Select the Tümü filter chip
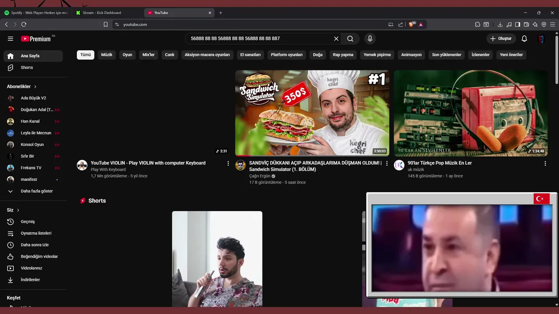Image resolution: width=559 pixels, height=314 pixels. tap(86, 55)
